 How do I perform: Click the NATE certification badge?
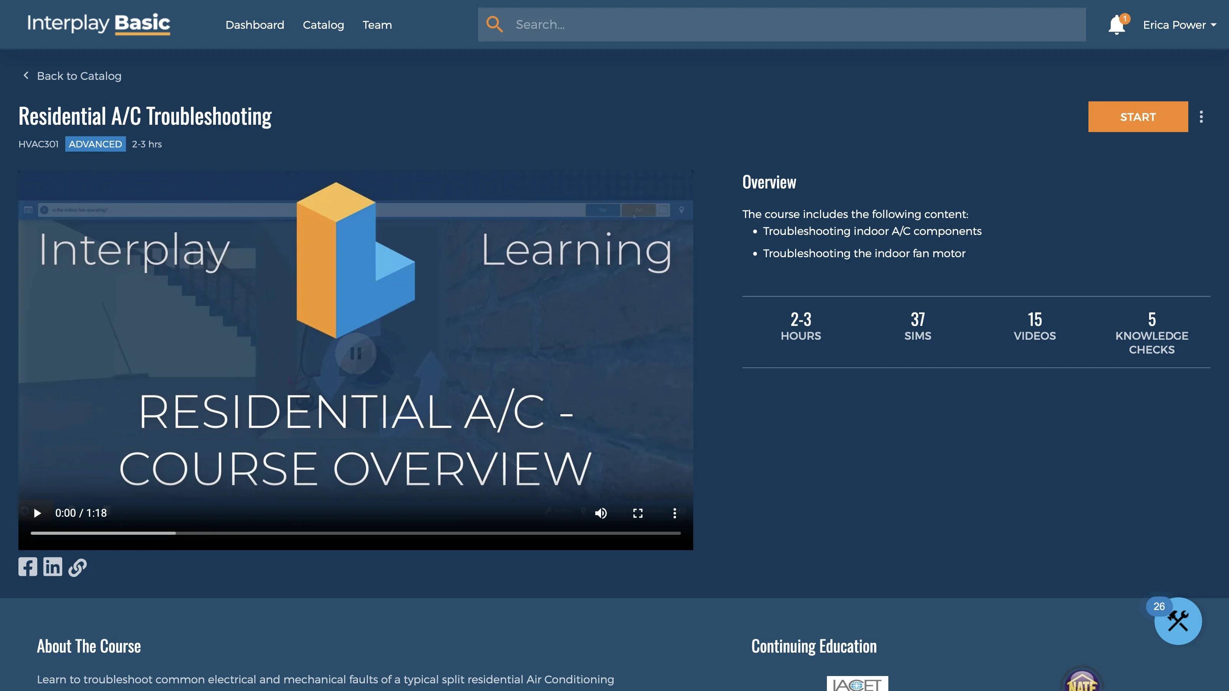tap(1082, 679)
